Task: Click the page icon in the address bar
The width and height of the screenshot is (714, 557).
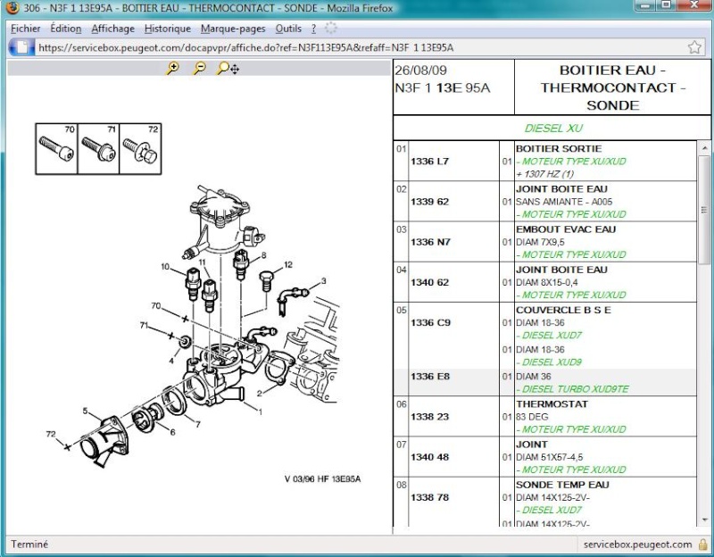Action: pyautogui.click(x=21, y=47)
